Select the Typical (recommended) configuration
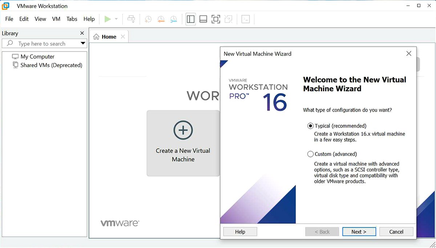The image size is (436, 248). point(311,125)
